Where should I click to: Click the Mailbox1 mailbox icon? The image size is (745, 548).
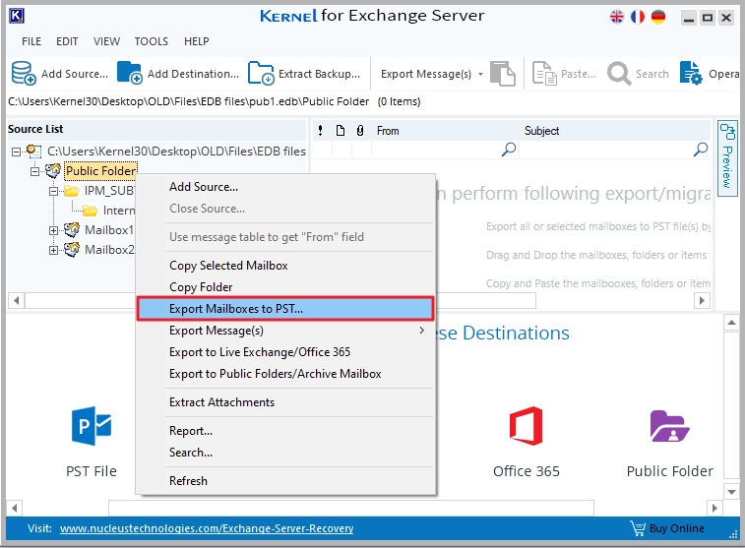(71, 230)
